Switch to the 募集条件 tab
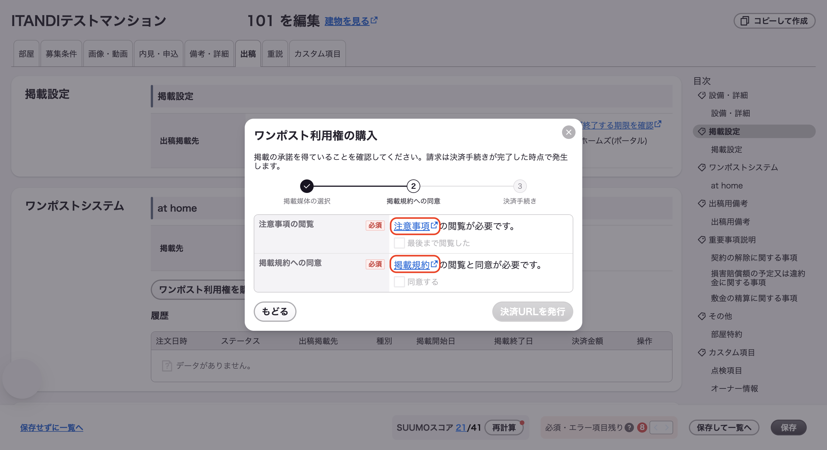 (61, 54)
